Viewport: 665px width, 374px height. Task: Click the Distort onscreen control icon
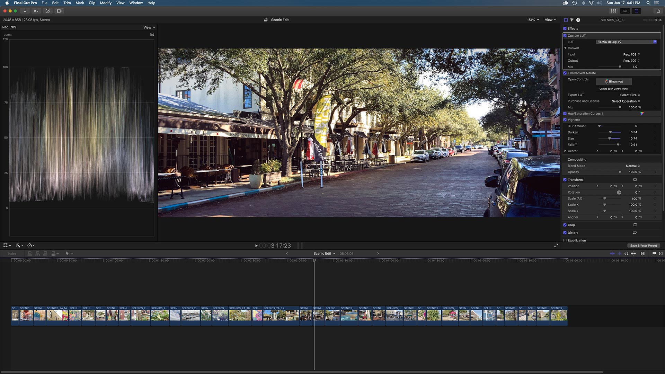pos(635,232)
